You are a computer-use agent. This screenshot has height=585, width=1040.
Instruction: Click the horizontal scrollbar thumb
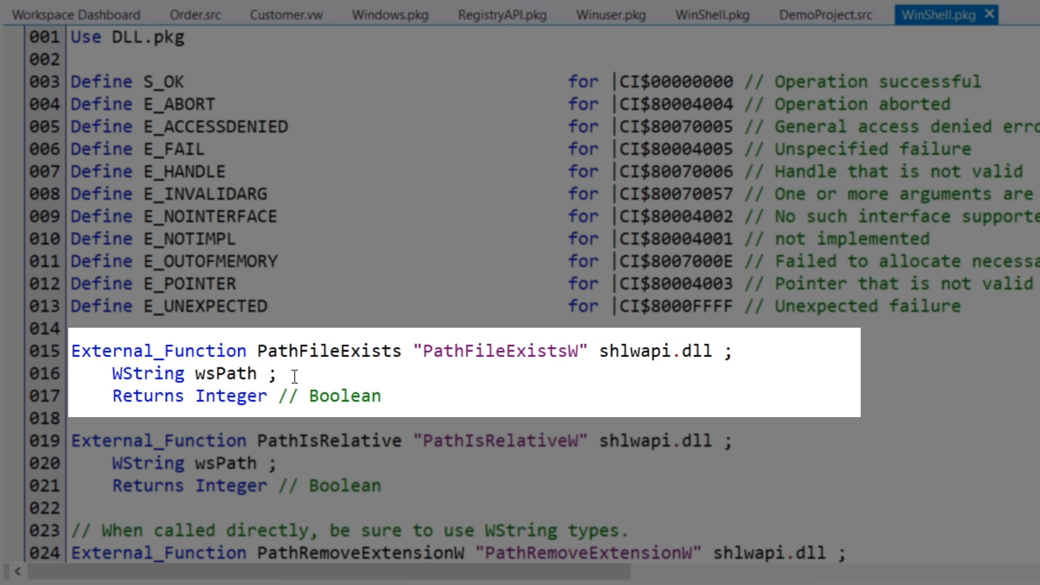(x=329, y=571)
